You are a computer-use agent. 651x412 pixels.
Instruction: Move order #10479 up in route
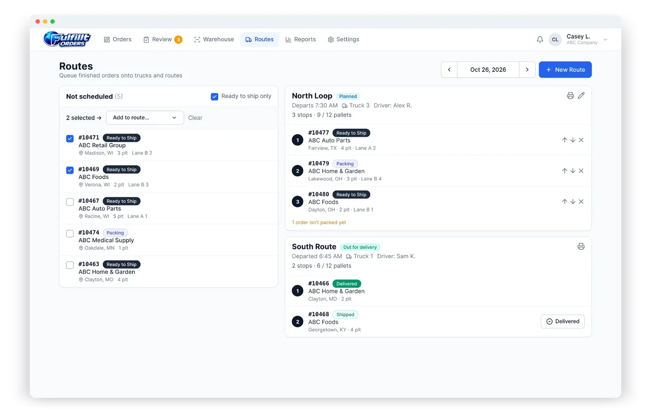565,171
